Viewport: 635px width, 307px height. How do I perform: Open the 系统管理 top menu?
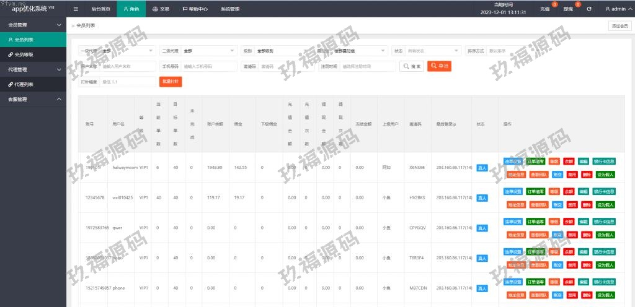click(x=230, y=9)
